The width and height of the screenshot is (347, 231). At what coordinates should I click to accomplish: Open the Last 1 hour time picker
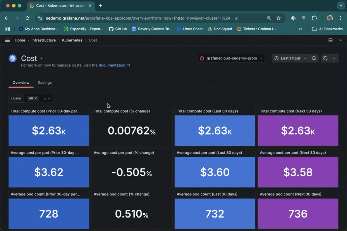point(290,58)
